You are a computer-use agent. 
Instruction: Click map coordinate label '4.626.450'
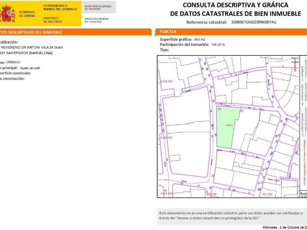pos(166,81)
